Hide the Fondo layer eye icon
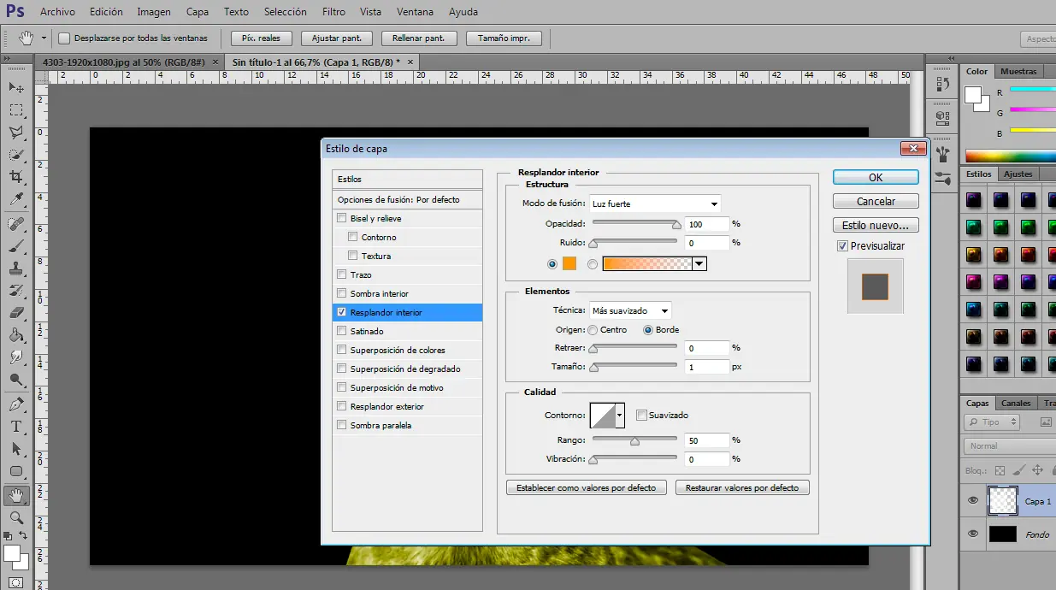The width and height of the screenshot is (1056, 590). (972, 534)
